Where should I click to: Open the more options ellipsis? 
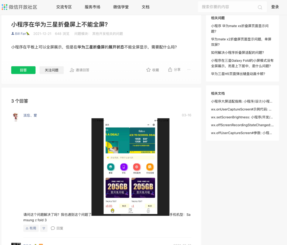pyautogui.click(x=189, y=70)
